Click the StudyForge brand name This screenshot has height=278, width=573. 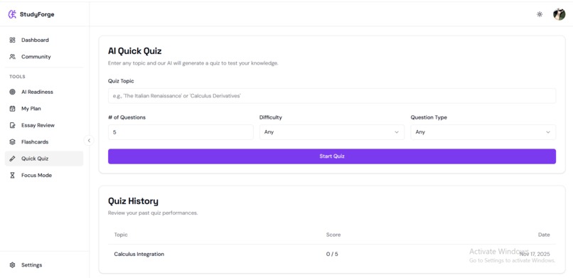(37, 15)
